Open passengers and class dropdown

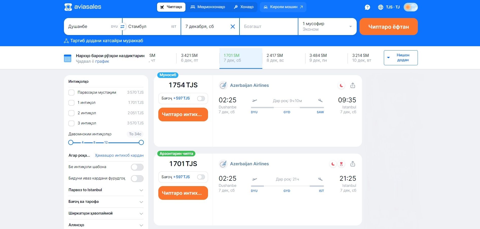(x=327, y=26)
